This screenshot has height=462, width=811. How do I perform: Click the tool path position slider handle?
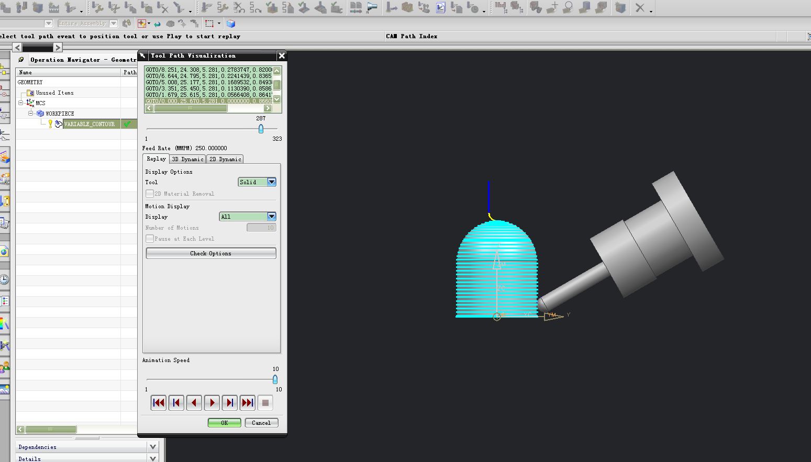point(261,129)
